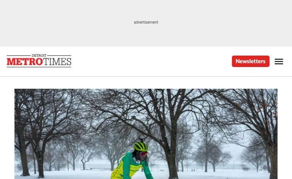The image size is (292, 179).
Task: Click the cyclist's yellow-green helmet in photo
Action: [x=141, y=146]
